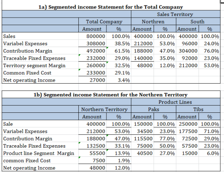The image size is (224, 172).
Task: Select the cell with value 304000
Action: (187, 51)
